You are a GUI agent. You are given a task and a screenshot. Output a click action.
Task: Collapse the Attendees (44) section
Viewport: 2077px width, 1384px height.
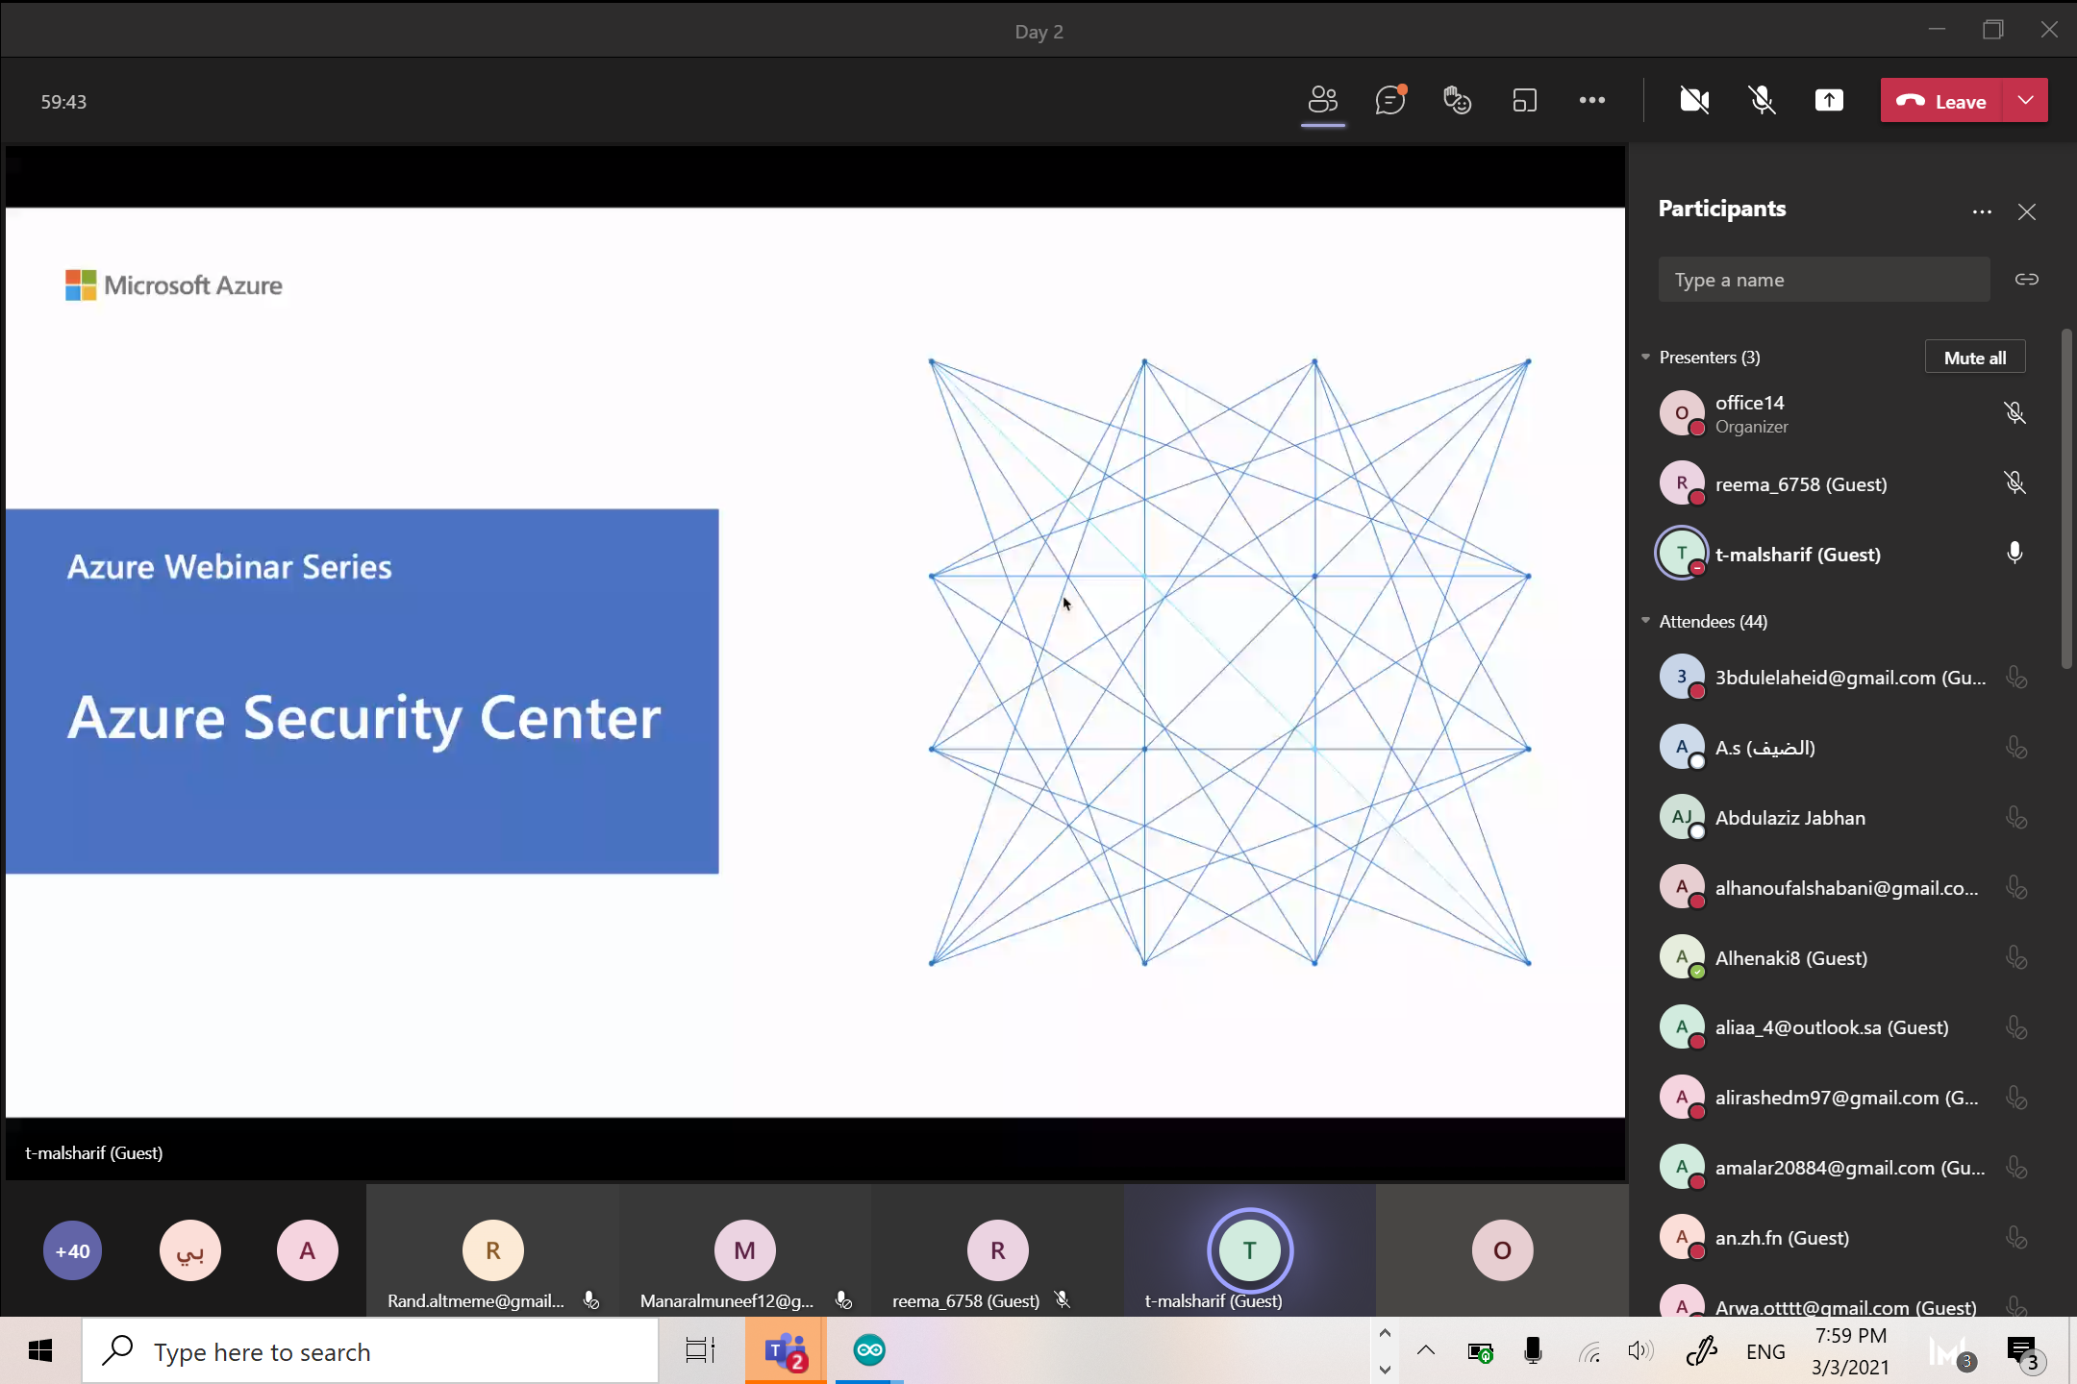1646,622
